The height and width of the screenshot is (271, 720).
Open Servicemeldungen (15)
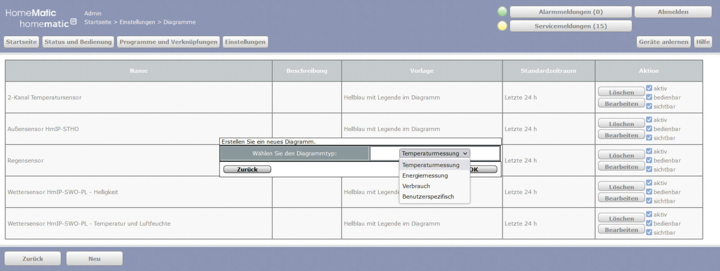[571, 26]
